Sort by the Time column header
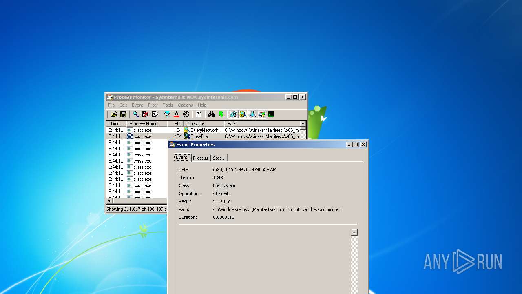This screenshot has width=522, height=294. [117, 123]
